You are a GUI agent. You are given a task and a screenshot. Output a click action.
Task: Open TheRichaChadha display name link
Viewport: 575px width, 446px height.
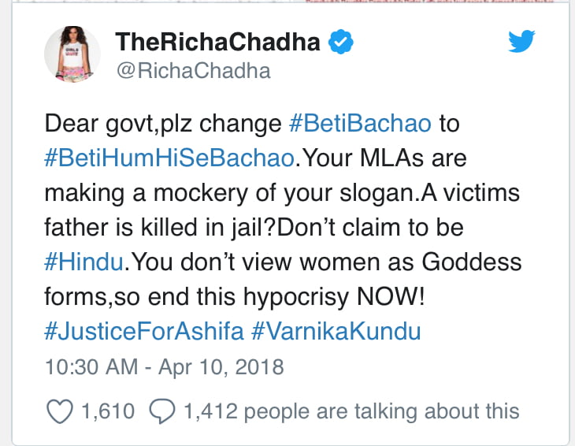[x=215, y=42]
